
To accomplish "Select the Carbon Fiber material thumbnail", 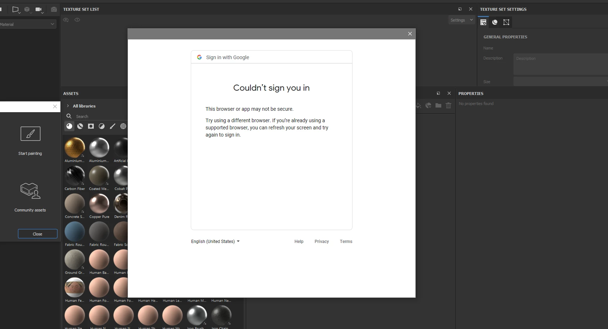I will pos(75,176).
